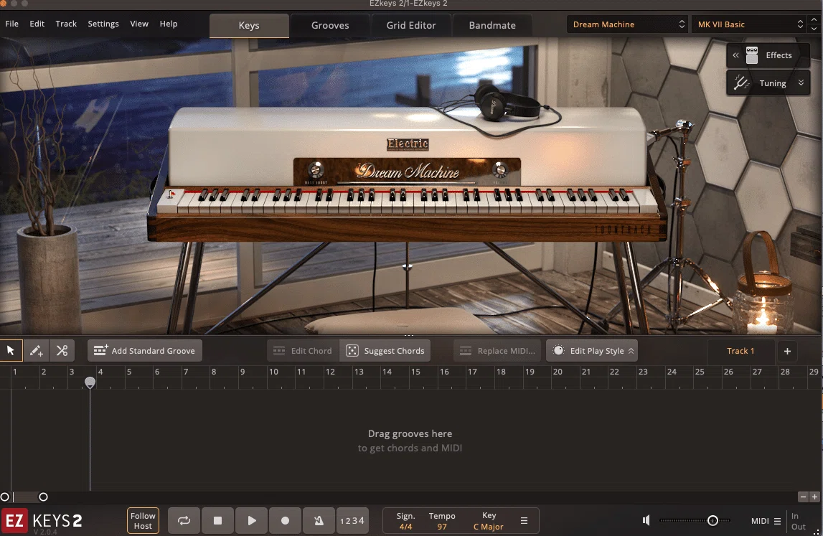The width and height of the screenshot is (823, 536).
Task: Select previous preset with up arrow
Action: coord(814,19)
